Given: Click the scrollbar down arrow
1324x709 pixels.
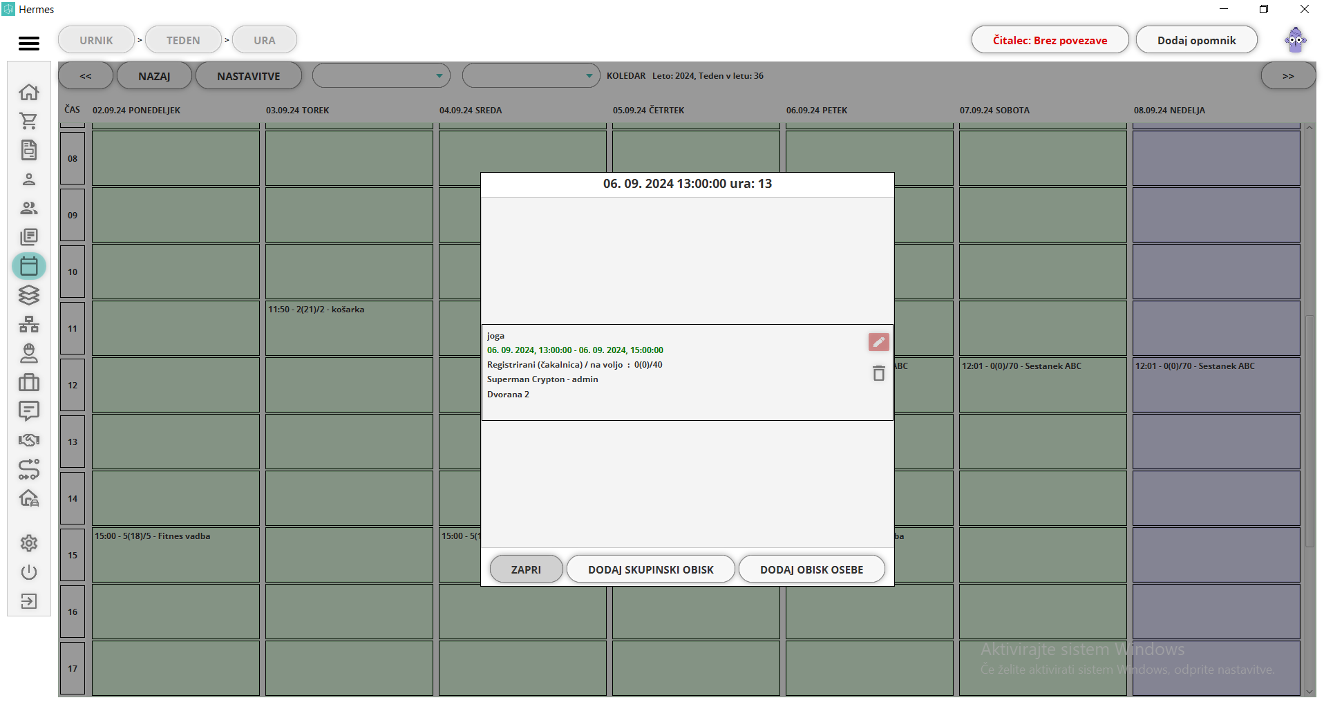Looking at the screenshot, I should (x=1309, y=691).
